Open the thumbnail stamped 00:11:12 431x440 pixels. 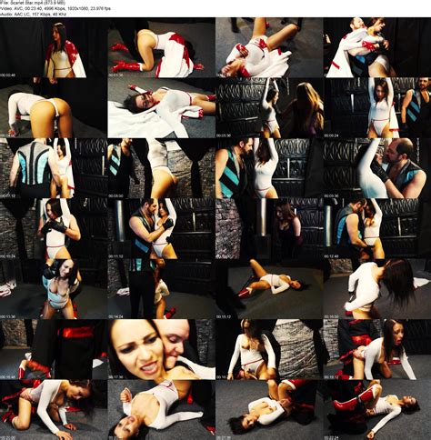(x=162, y=228)
